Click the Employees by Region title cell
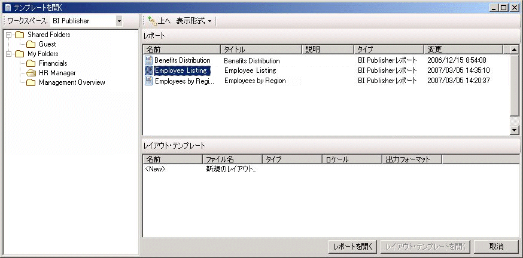 click(x=255, y=81)
